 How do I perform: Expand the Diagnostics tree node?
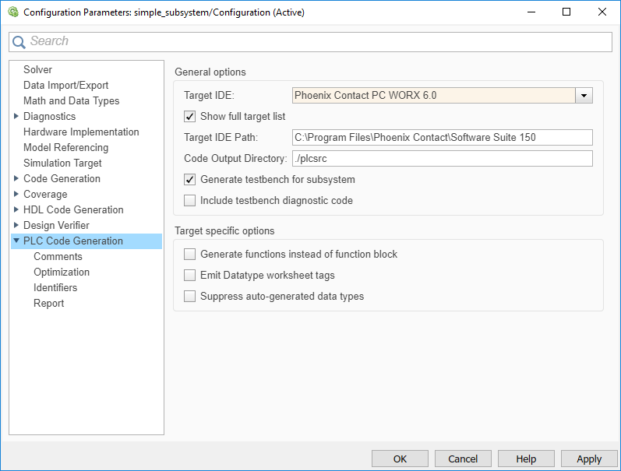(x=16, y=117)
